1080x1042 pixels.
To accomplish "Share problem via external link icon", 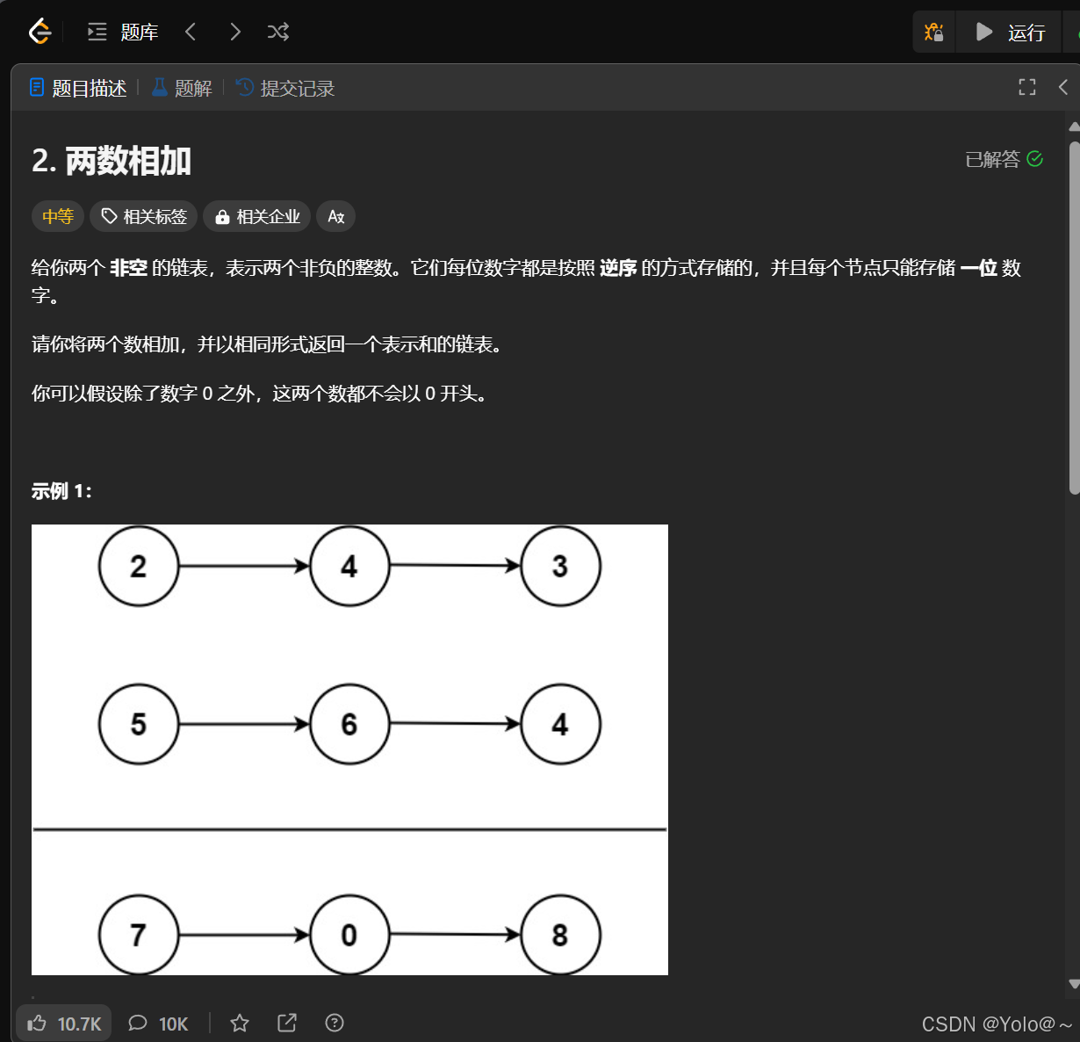I will pyautogui.click(x=287, y=1023).
